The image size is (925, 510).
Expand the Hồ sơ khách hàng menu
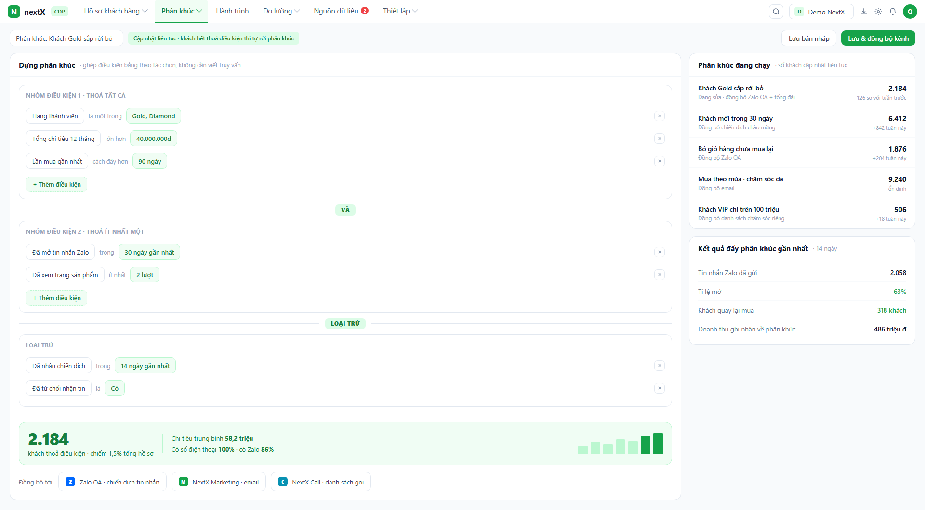(x=116, y=11)
